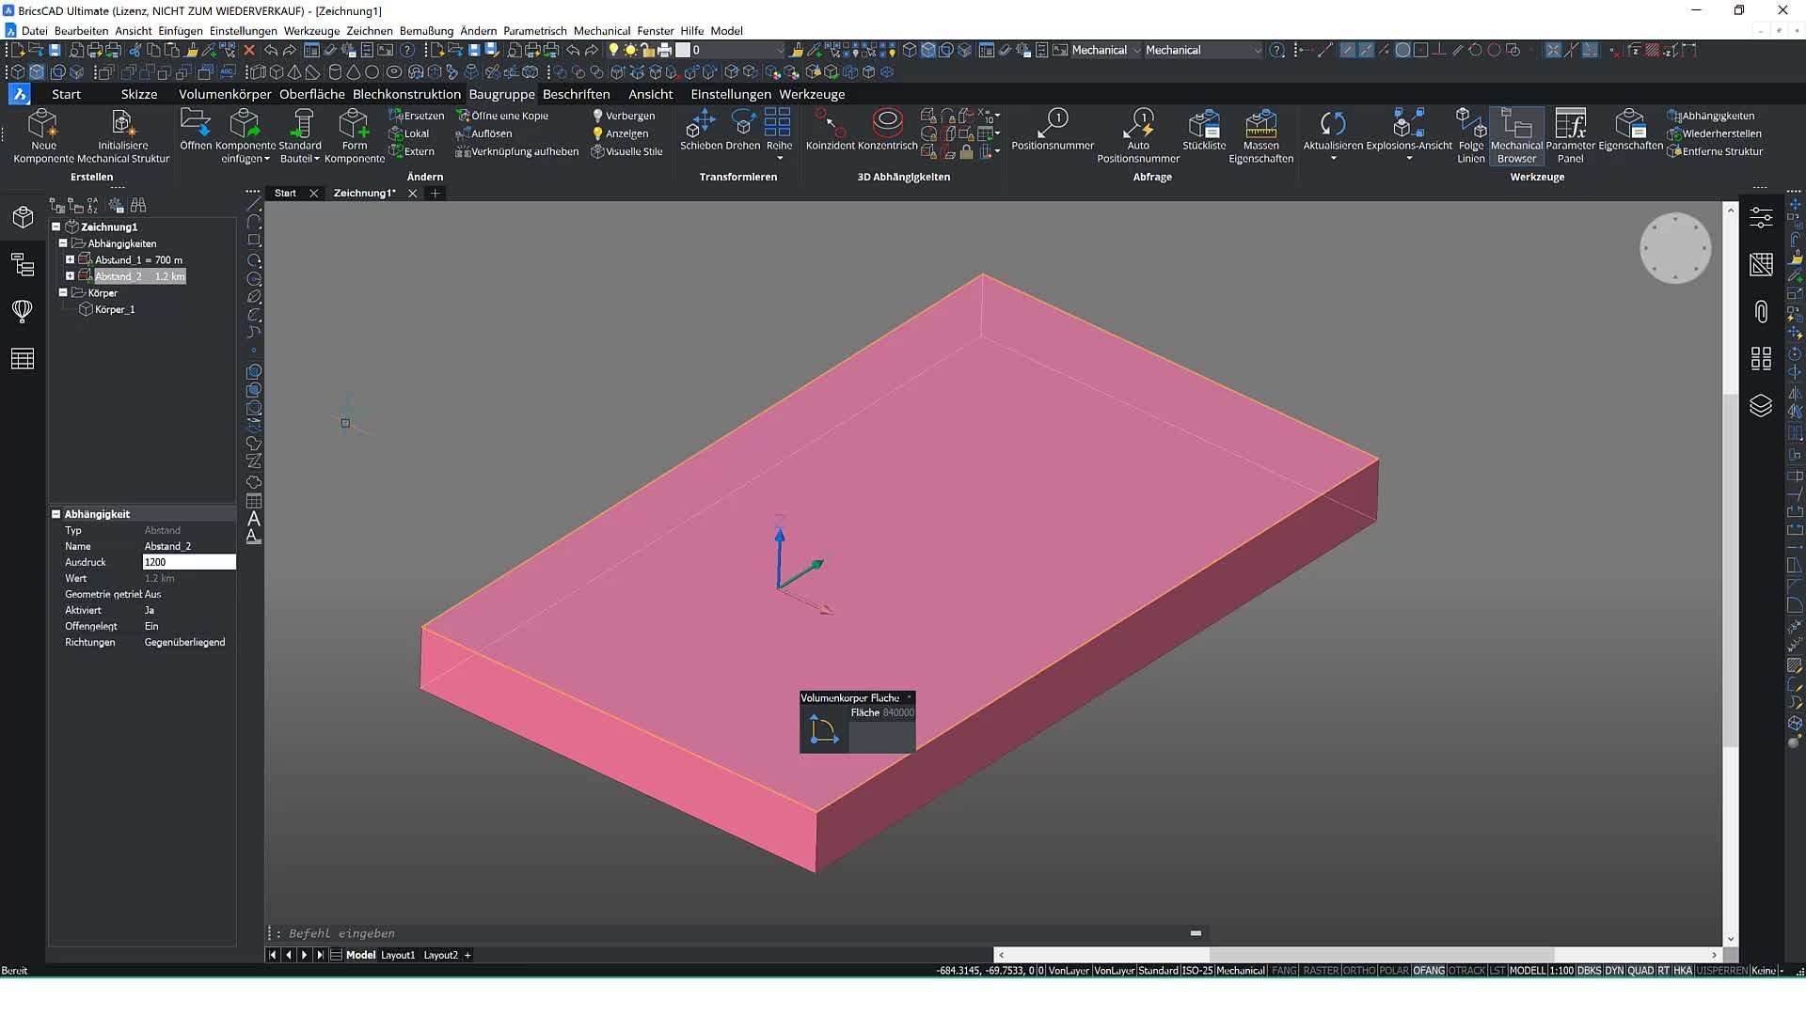Open Massen Eigenschaften tool
The image size is (1806, 1015).
(1260, 135)
